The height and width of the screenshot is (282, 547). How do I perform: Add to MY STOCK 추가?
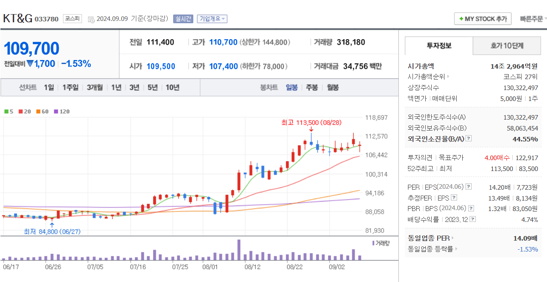point(483,19)
